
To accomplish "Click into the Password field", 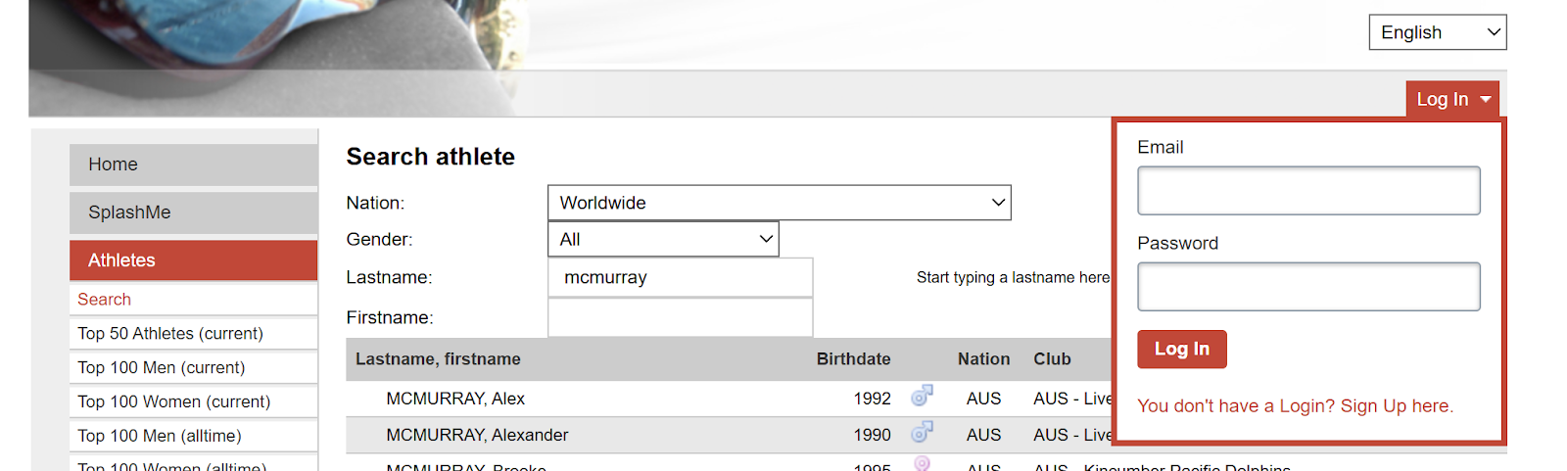I will pos(1307,287).
